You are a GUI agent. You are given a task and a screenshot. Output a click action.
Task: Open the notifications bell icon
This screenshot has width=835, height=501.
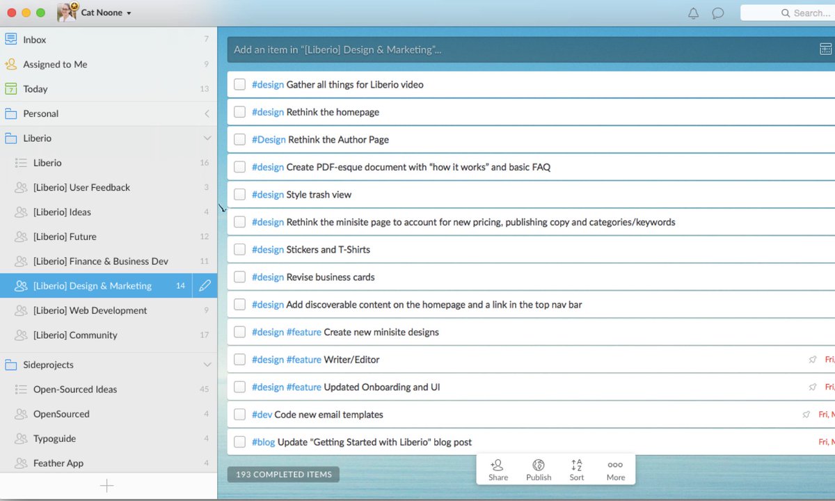point(693,13)
